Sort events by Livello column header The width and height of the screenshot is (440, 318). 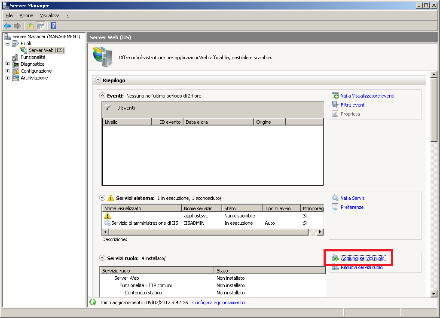(x=127, y=122)
